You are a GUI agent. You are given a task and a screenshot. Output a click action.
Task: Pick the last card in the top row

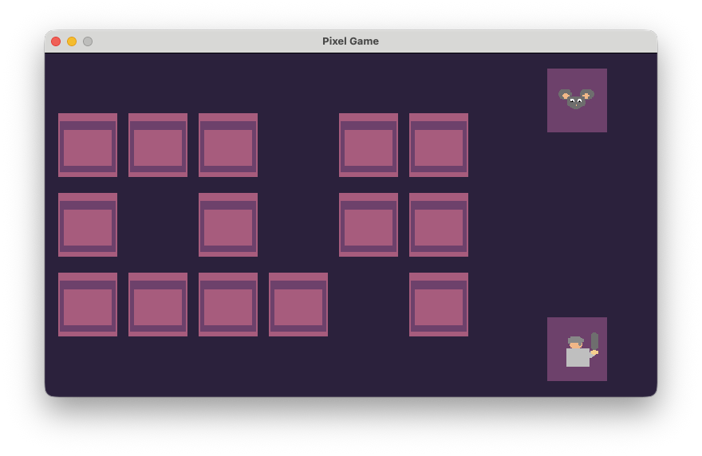[x=439, y=145]
